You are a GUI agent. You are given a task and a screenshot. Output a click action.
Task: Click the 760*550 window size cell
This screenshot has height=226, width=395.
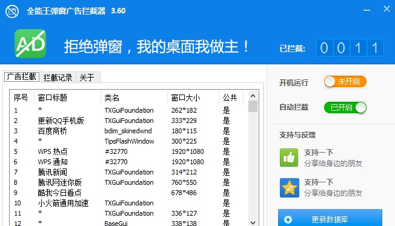point(184,182)
